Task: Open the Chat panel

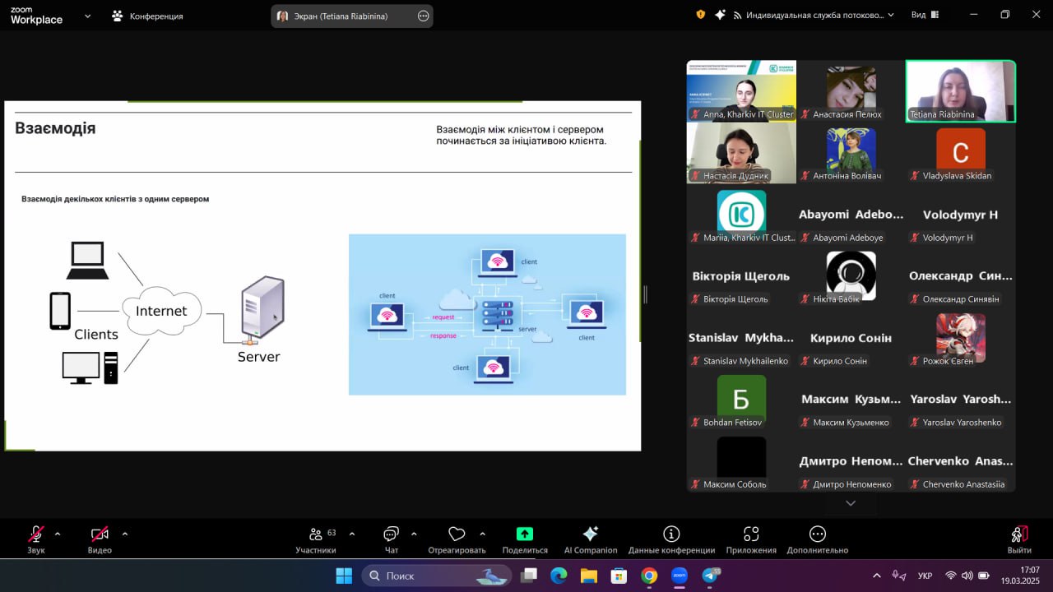Action: pos(392,534)
